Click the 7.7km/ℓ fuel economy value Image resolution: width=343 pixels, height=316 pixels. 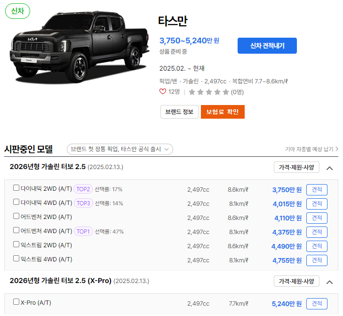(x=239, y=304)
